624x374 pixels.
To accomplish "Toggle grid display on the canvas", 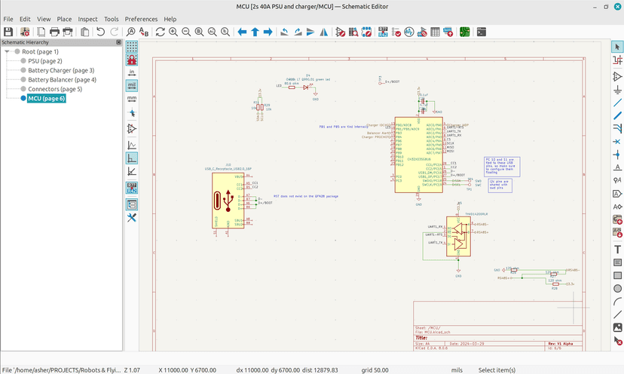I will (x=132, y=47).
